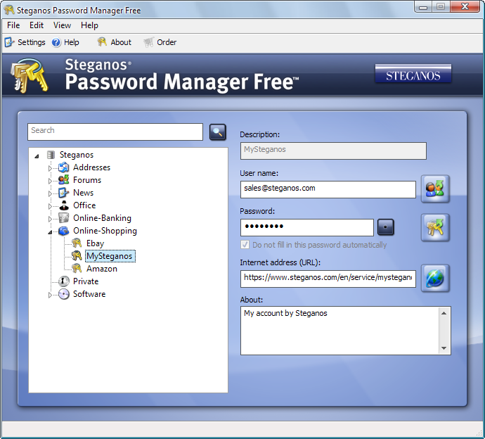Select the Private folder label
The width and height of the screenshot is (485, 439).
(x=86, y=281)
